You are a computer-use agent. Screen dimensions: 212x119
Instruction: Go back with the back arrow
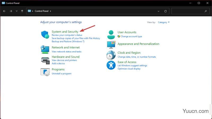click(x=4, y=11)
